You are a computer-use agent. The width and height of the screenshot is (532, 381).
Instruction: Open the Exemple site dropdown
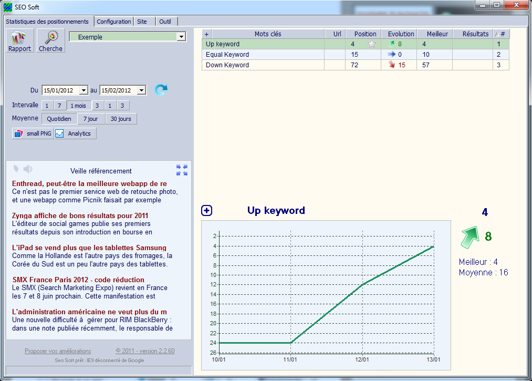[182, 37]
